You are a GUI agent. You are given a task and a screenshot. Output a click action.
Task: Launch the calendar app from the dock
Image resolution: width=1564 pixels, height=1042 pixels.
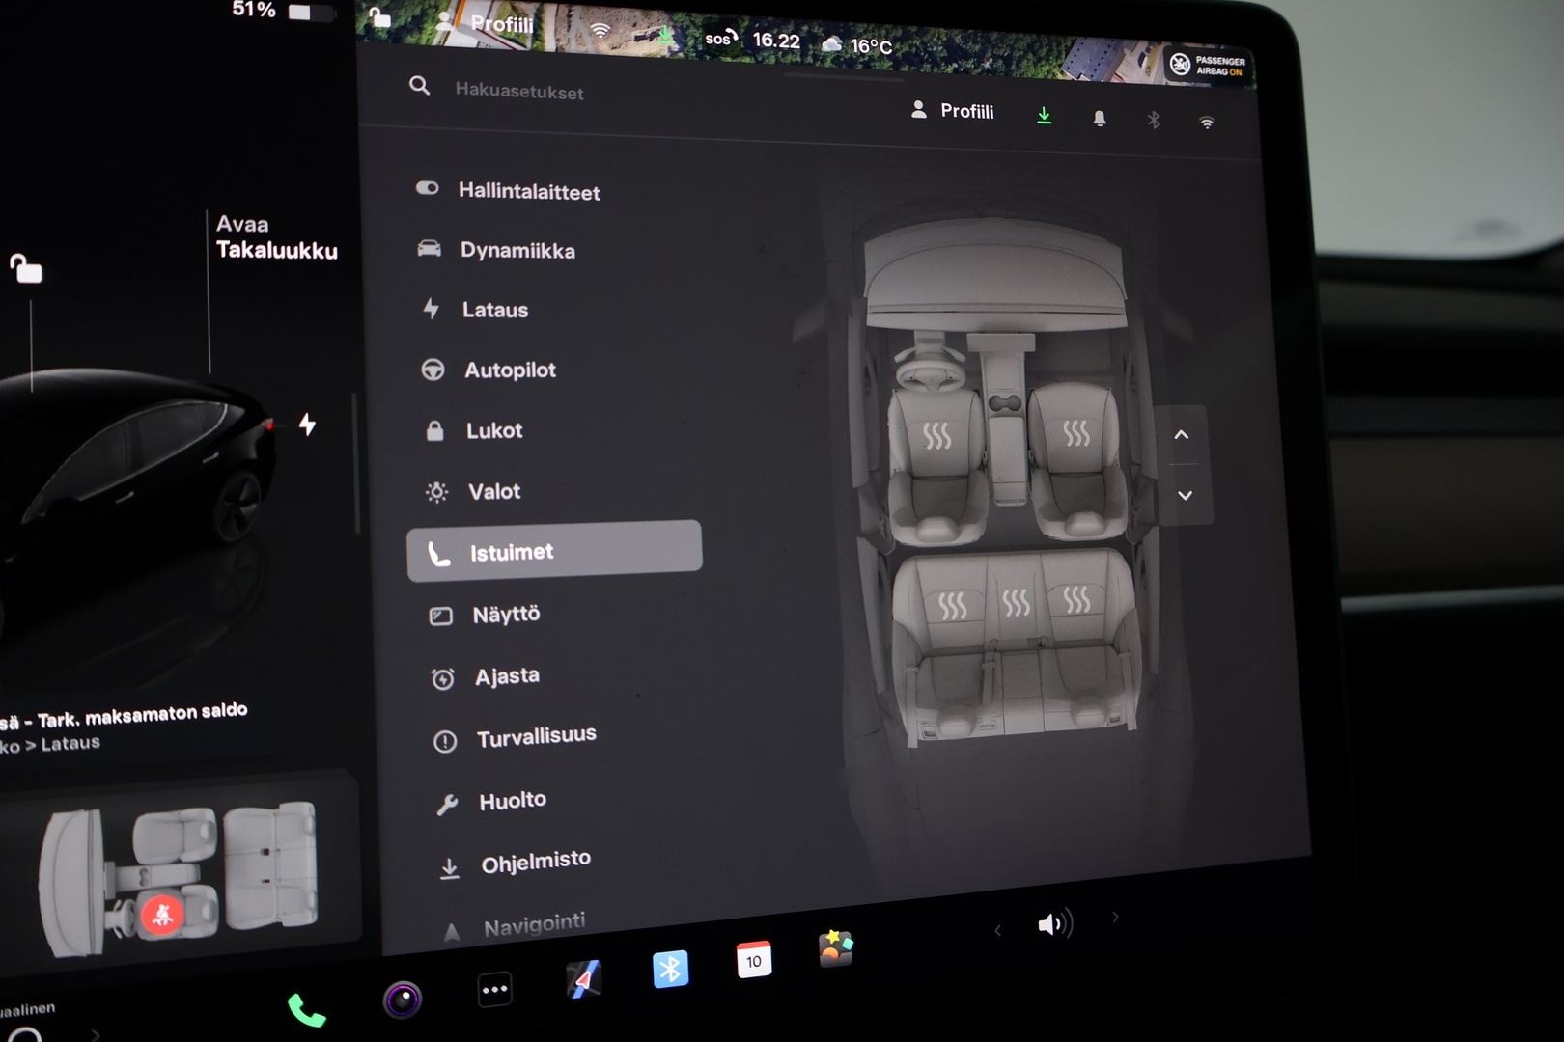coord(753,960)
